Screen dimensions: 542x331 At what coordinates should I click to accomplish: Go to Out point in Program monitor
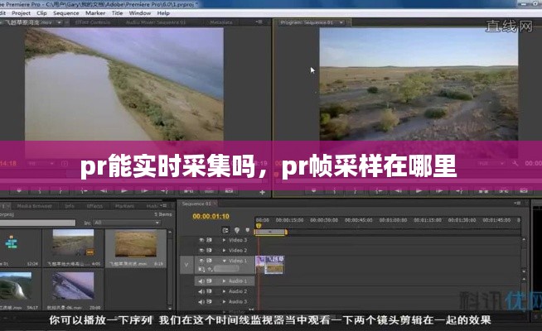pyautogui.click(x=459, y=190)
